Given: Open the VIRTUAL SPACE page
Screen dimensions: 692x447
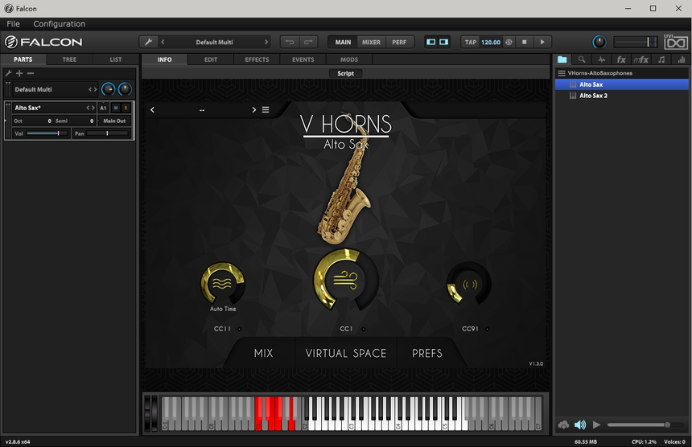Looking at the screenshot, I should [x=345, y=353].
